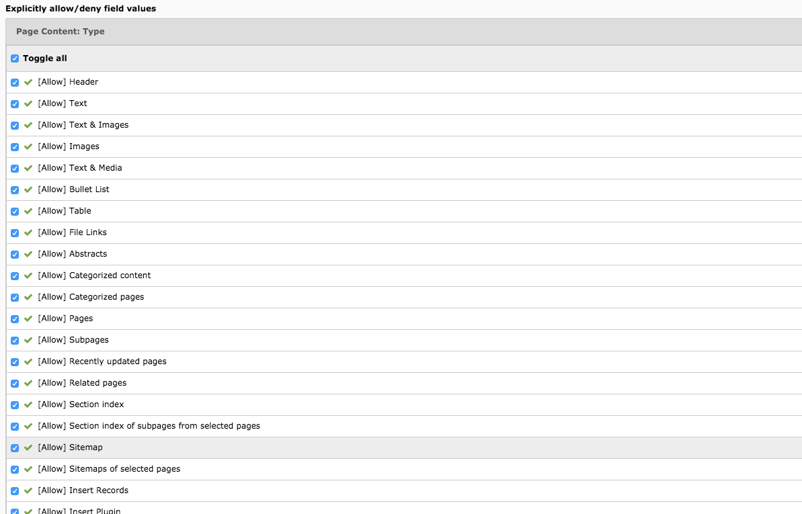
Task: Click the green checkmark beside Table
Action: [29, 211]
